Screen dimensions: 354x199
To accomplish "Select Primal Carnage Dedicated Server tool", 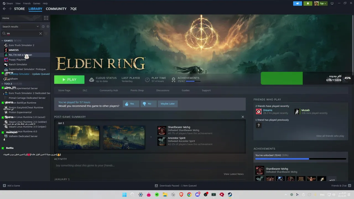I will coord(27,98).
